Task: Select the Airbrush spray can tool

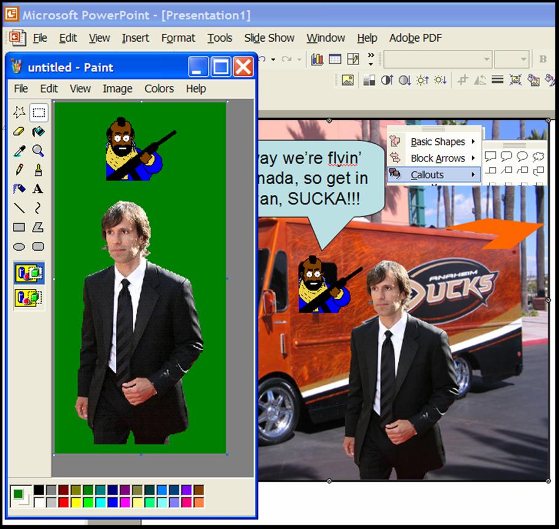Action: tap(19, 189)
